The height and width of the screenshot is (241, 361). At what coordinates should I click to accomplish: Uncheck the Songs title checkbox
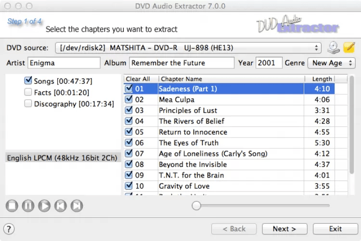pos(28,81)
